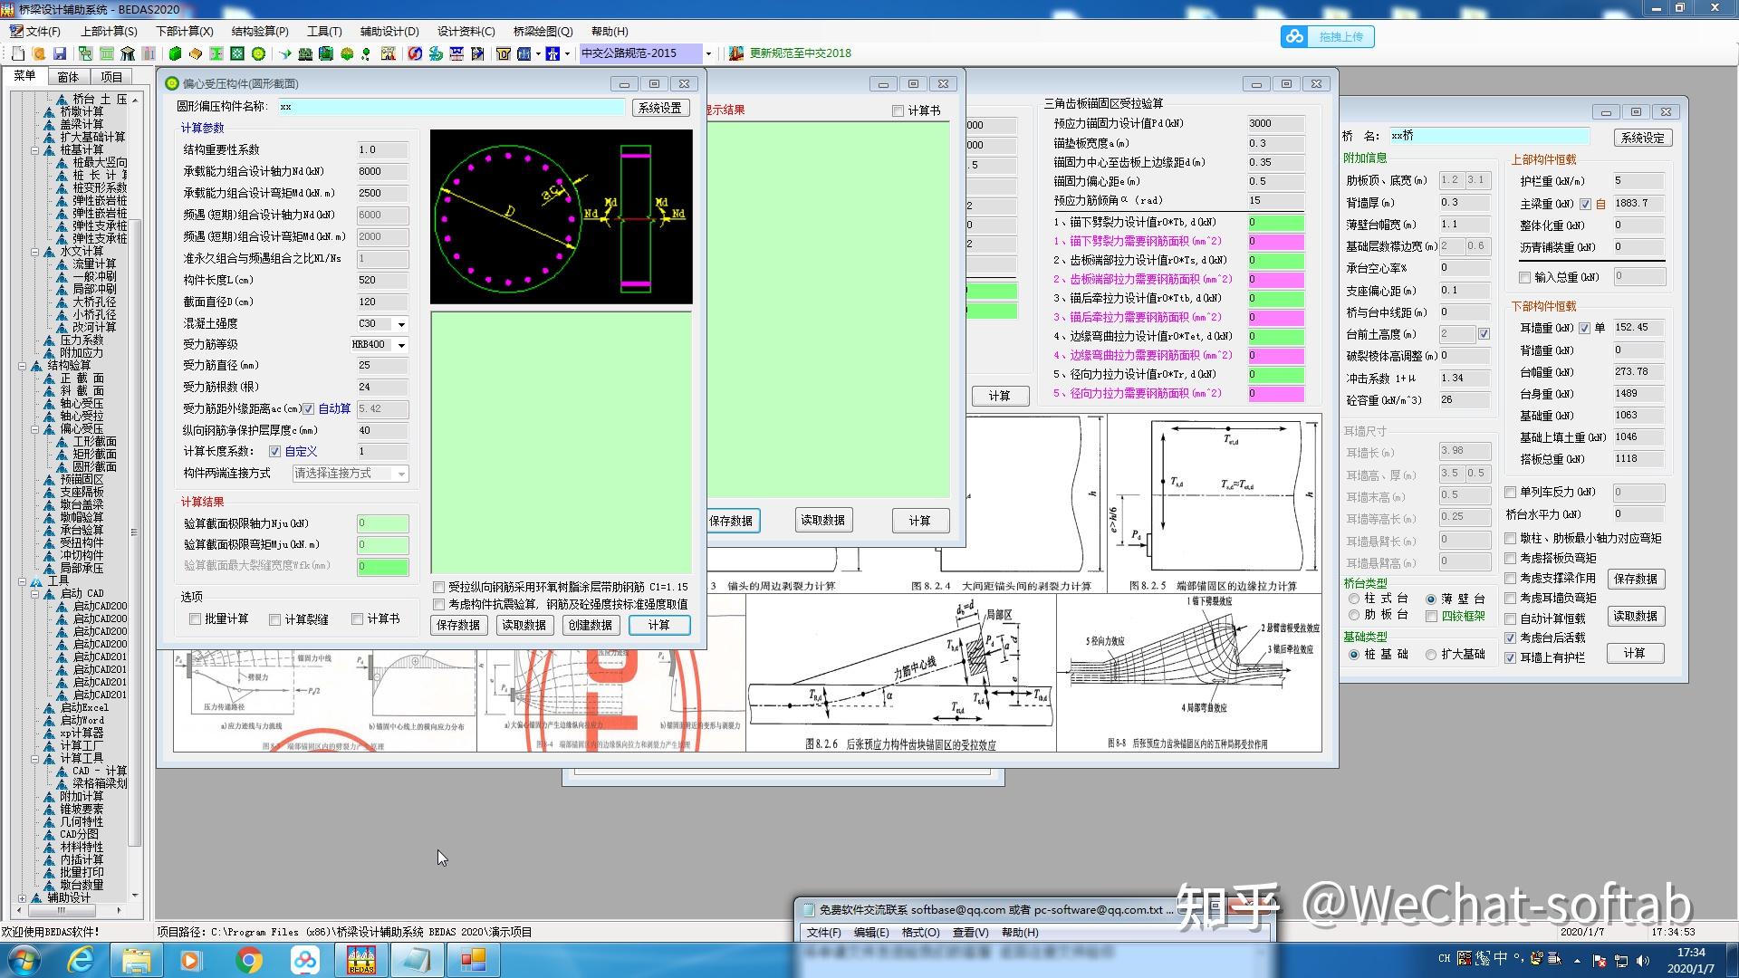
Task: Open 受力筋等级 HRB400 dropdown
Action: click(401, 345)
